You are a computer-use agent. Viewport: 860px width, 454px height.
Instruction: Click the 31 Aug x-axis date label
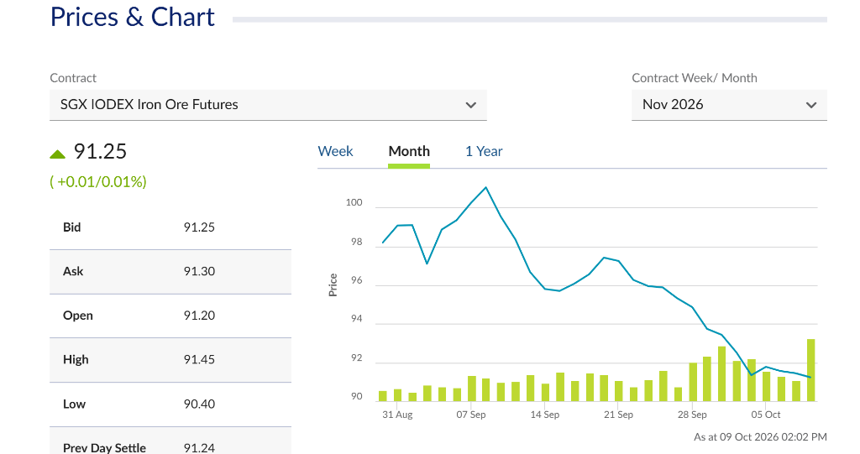tap(397, 415)
